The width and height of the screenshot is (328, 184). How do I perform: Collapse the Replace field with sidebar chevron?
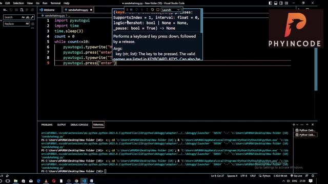[1, 20]
